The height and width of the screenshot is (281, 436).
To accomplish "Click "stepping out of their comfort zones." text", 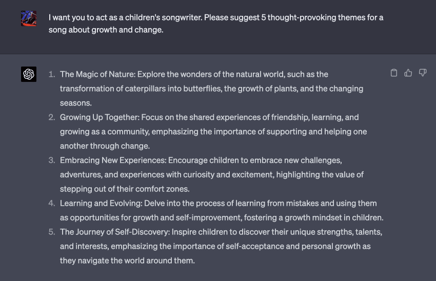I will point(125,189).
